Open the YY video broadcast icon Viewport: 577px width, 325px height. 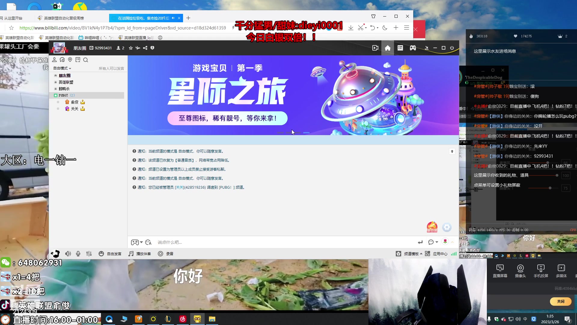pos(375,48)
